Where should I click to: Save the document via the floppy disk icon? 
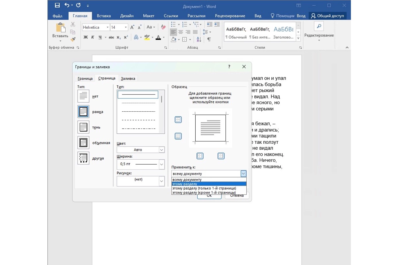click(x=57, y=5)
